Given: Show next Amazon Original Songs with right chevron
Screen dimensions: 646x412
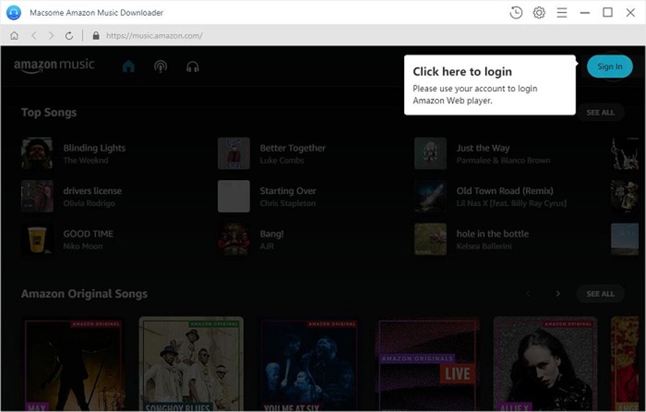Looking at the screenshot, I should coord(558,293).
